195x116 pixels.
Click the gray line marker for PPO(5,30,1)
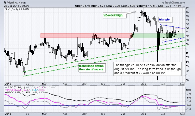6,88
